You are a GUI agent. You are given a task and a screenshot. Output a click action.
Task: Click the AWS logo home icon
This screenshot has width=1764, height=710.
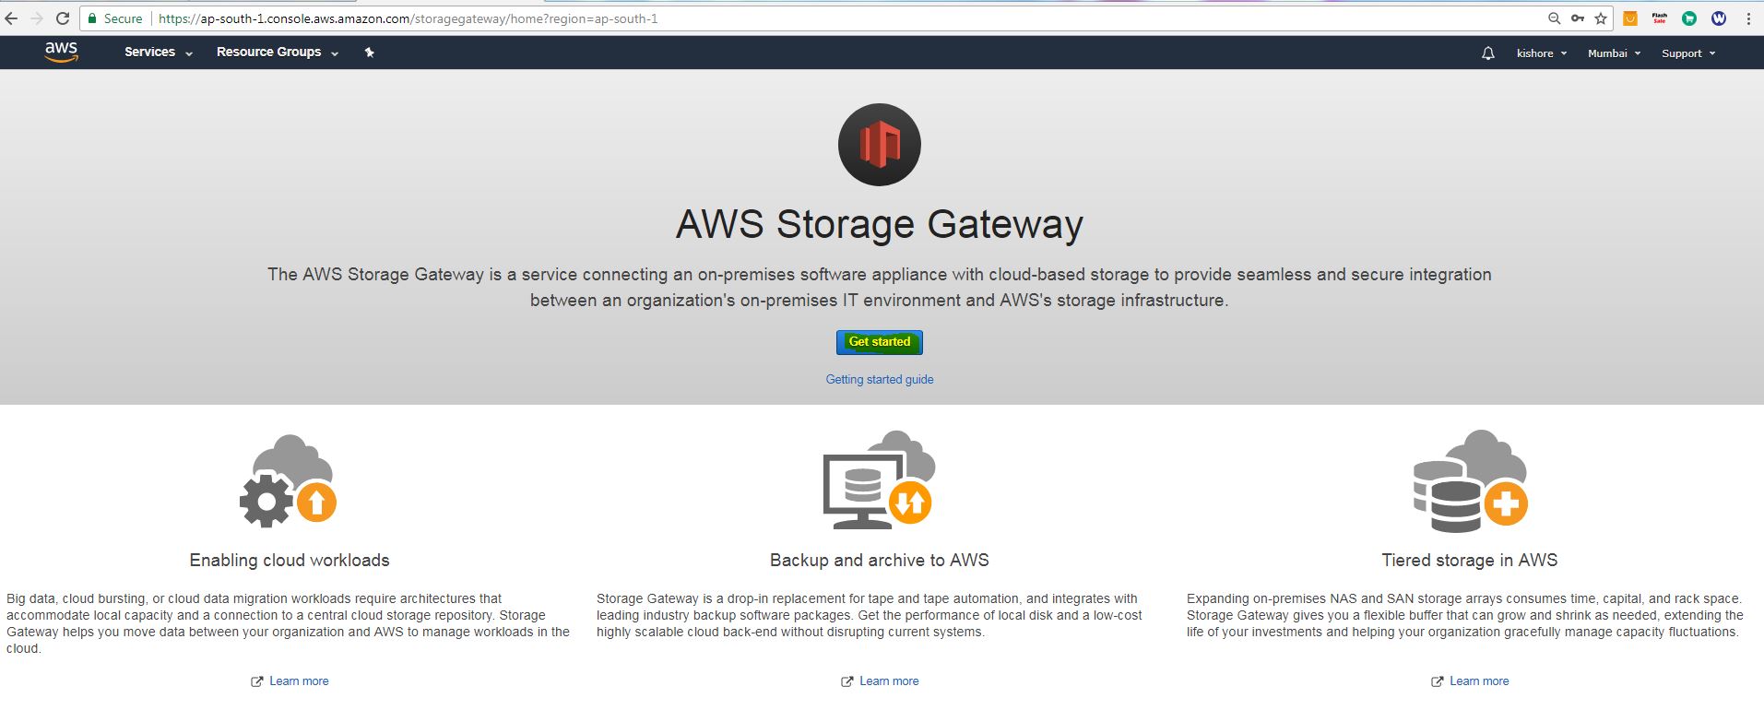click(x=62, y=53)
